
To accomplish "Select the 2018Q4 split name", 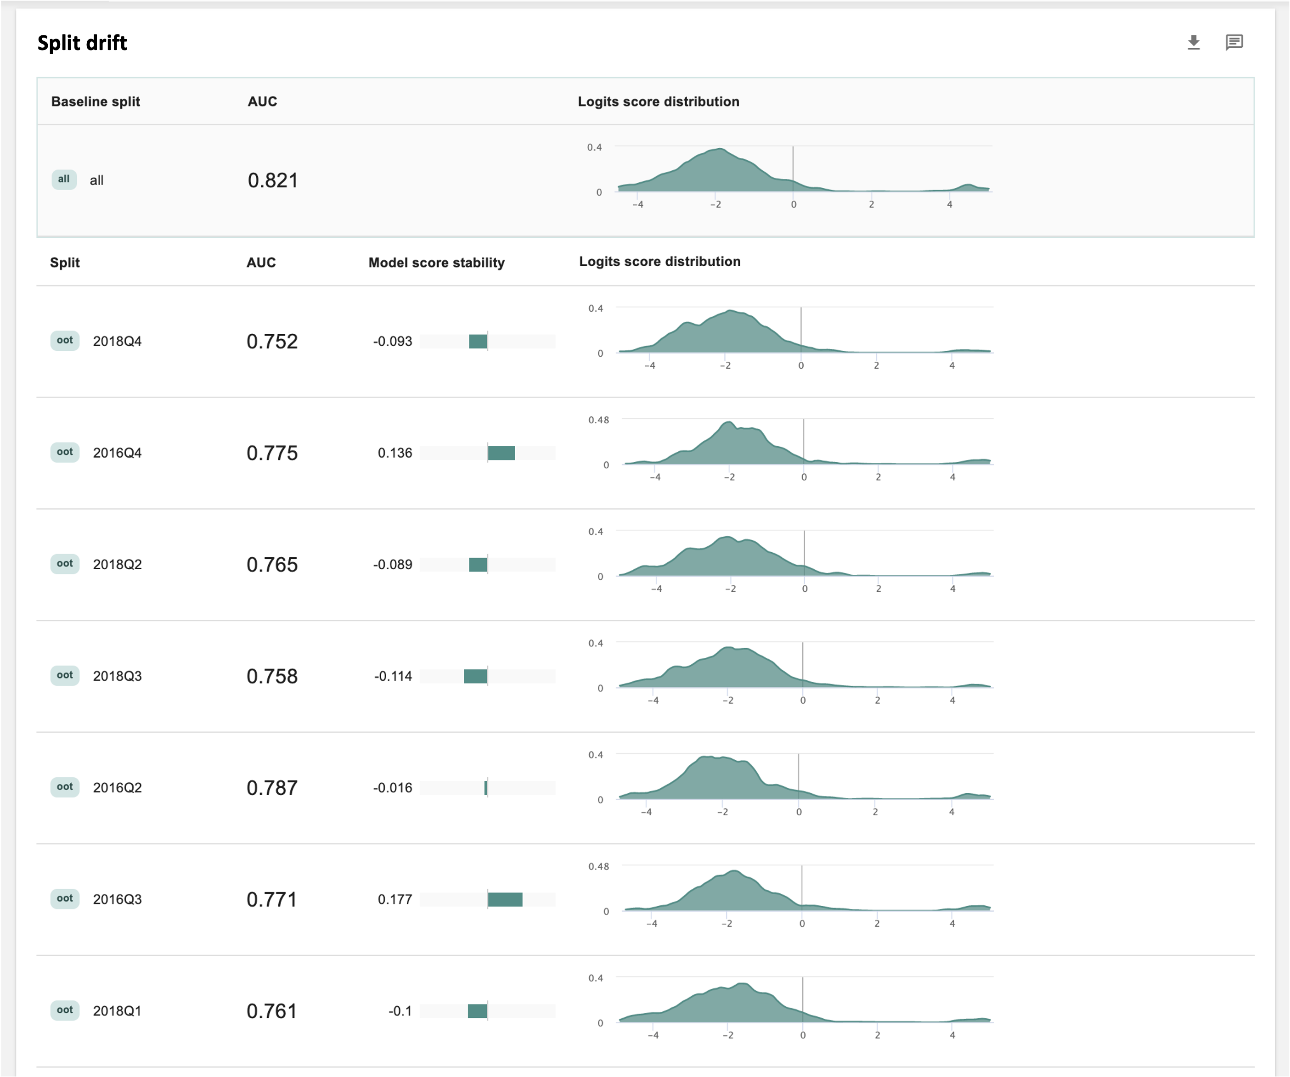I will click(x=117, y=342).
